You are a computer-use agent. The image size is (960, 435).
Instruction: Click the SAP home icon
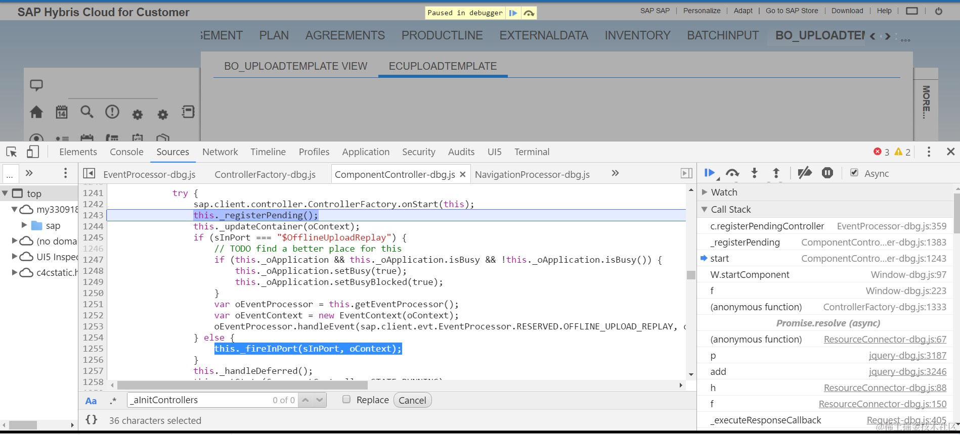click(x=36, y=112)
